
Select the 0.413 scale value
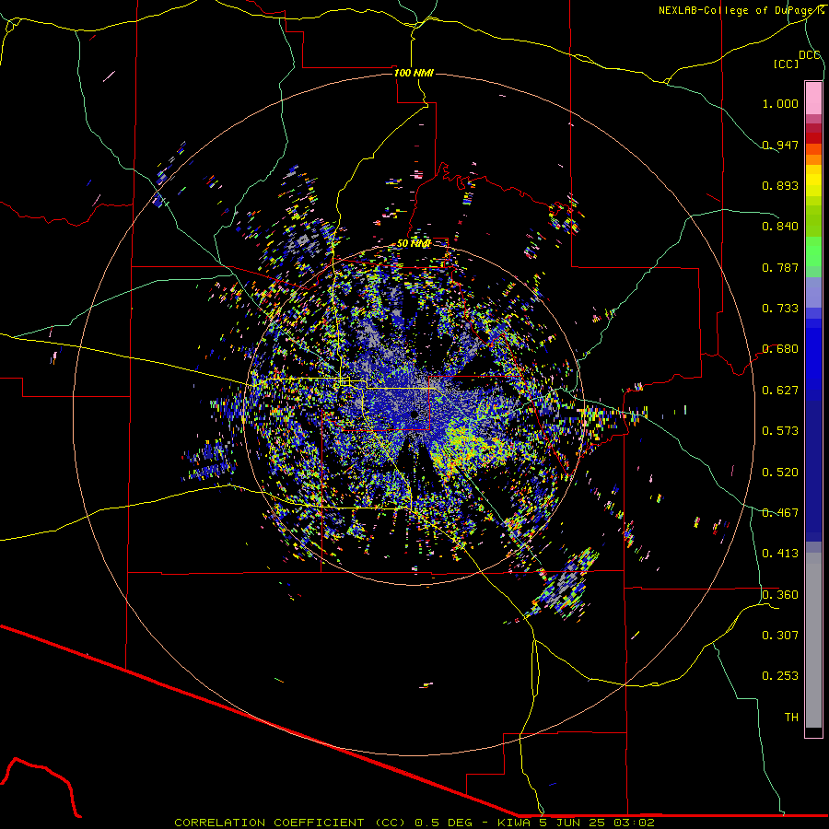click(x=780, y=554)
